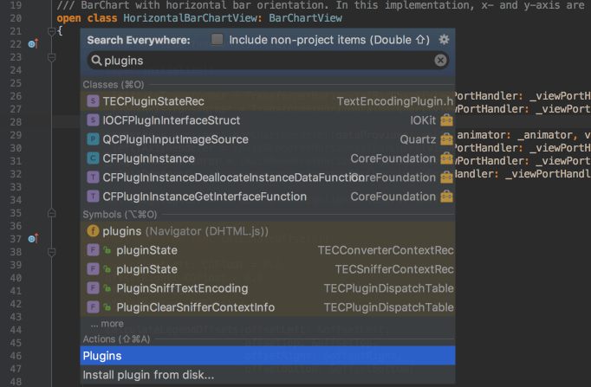Toggle code fold marker at line 35
This screenshot has height=387, width=591.
(52, 213)
